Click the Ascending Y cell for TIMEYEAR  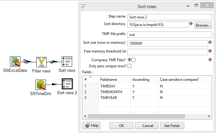pyautogui.click(x=144, y=98)
